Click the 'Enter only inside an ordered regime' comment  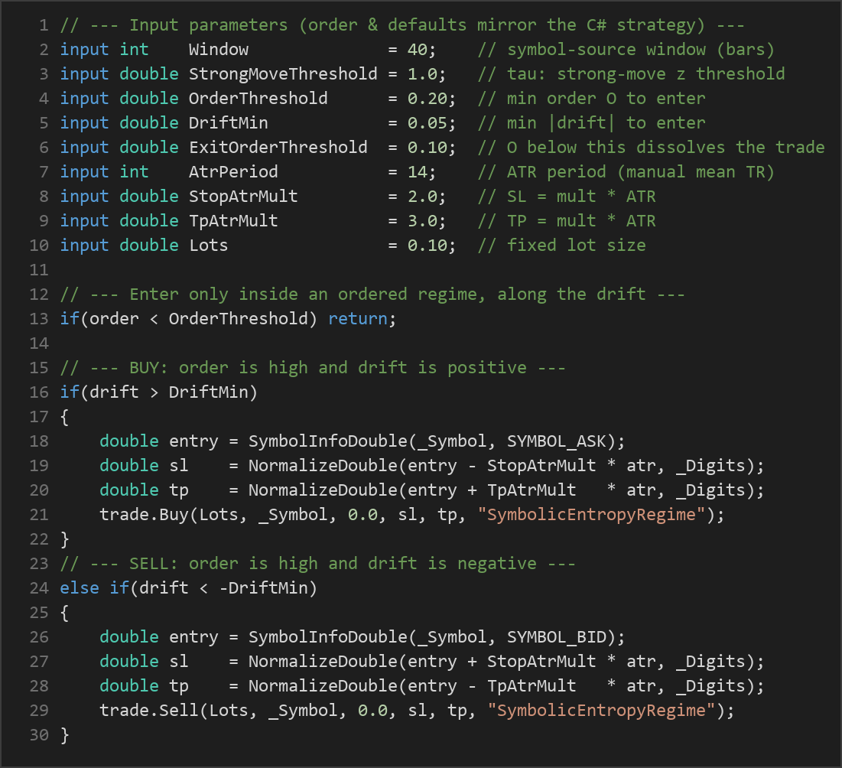[x=372, y=294]
